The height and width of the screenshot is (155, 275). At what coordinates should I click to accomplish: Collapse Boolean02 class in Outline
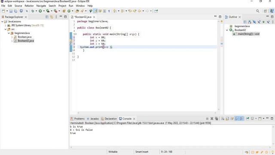tap(227, 30)
